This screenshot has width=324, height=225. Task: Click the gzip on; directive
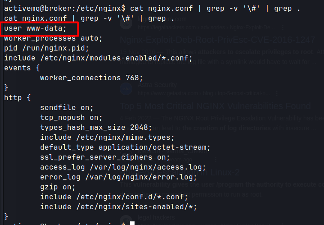58,187
